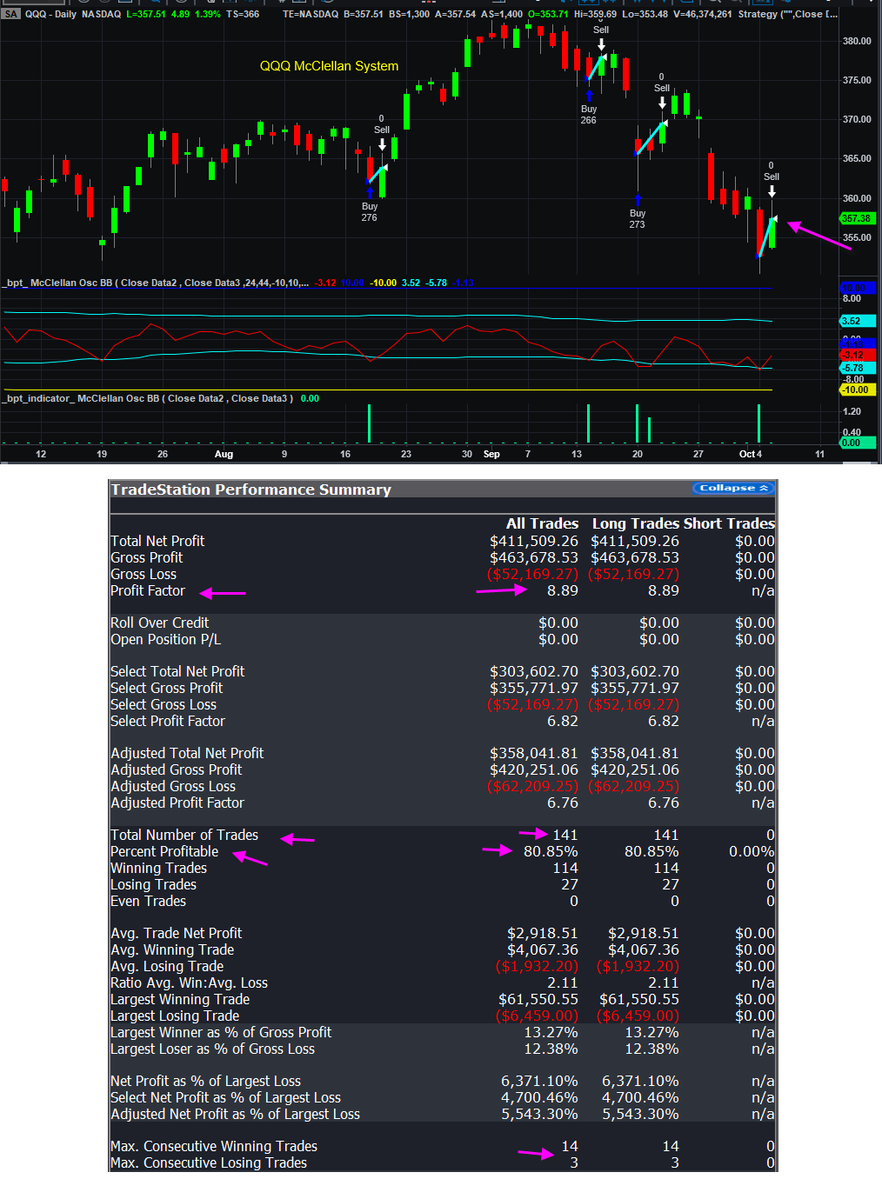The image size is (882, 1179).
Task: Select the Winning Trades row label
Action: click(159, 868)
